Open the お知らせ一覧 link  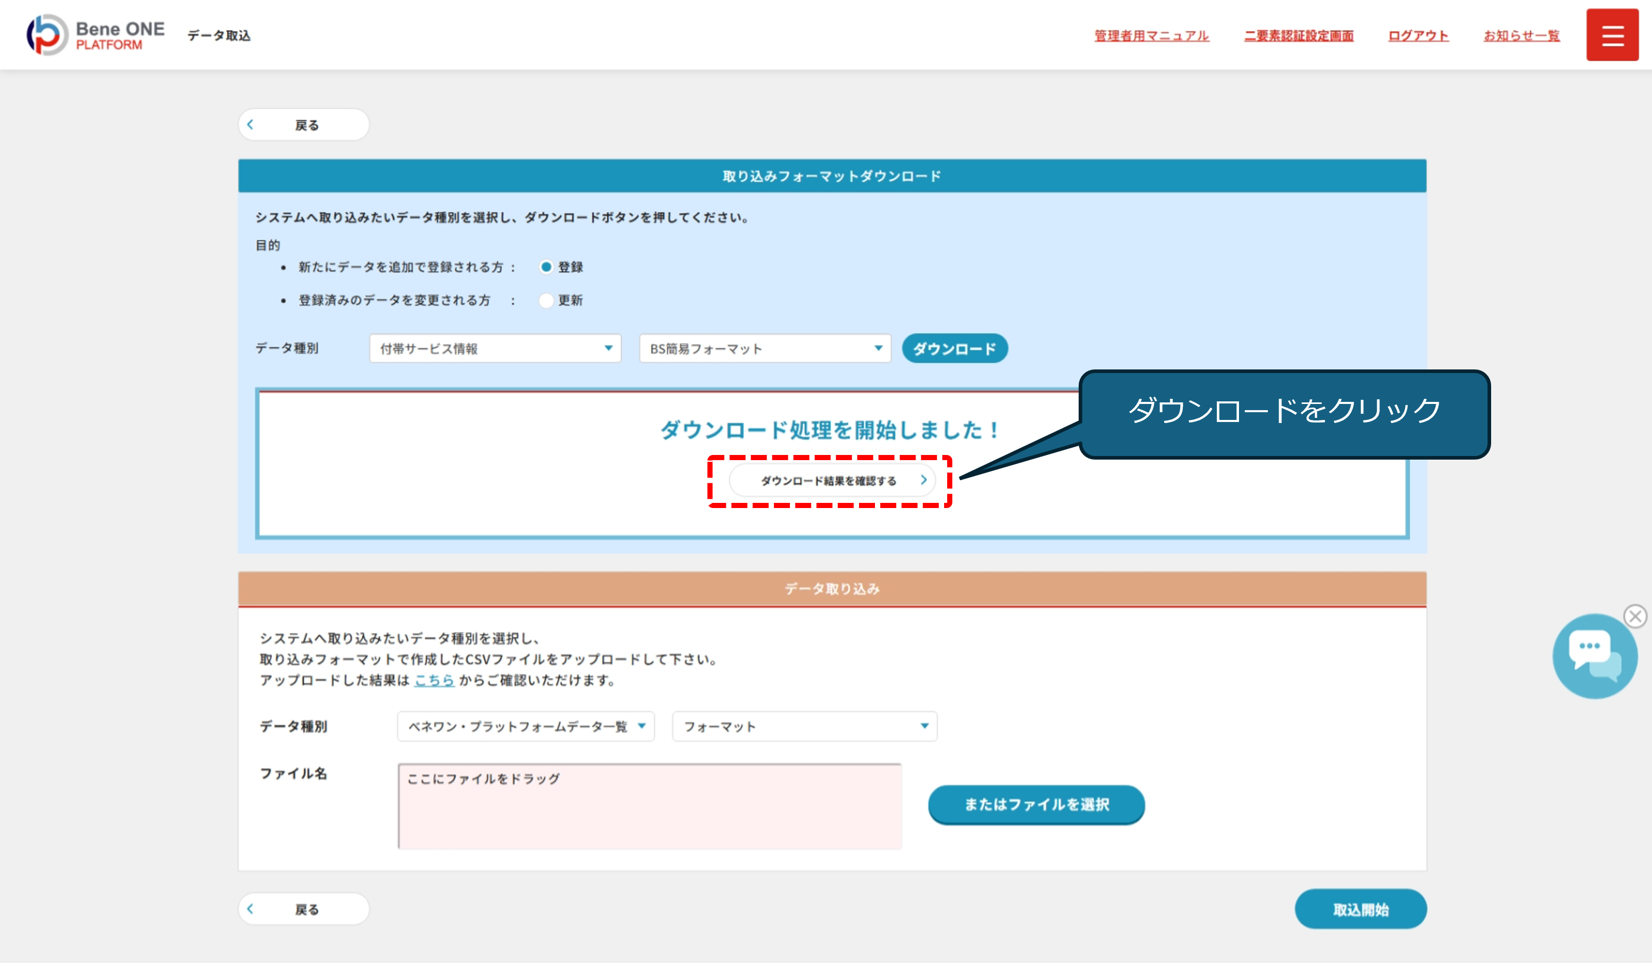tap(1522, 36)
